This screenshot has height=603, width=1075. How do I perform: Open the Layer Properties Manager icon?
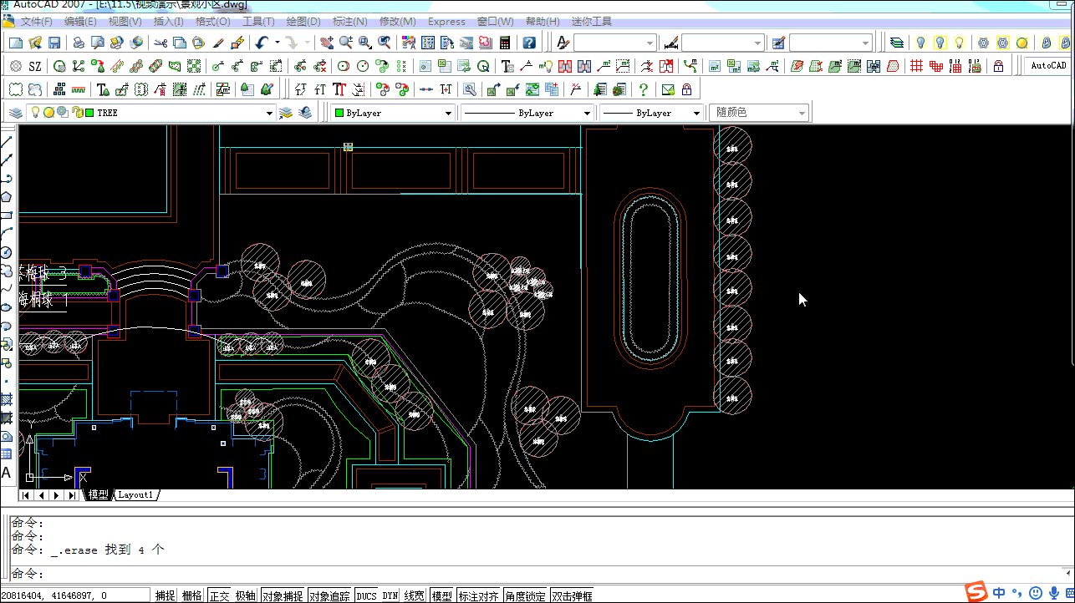coord(16,113)
